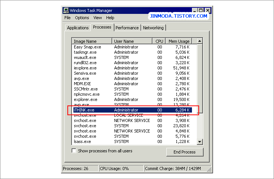Select svchost.exe using 3,908 K
Viewport: 274px width, 179px height.
tap(132, 120)
